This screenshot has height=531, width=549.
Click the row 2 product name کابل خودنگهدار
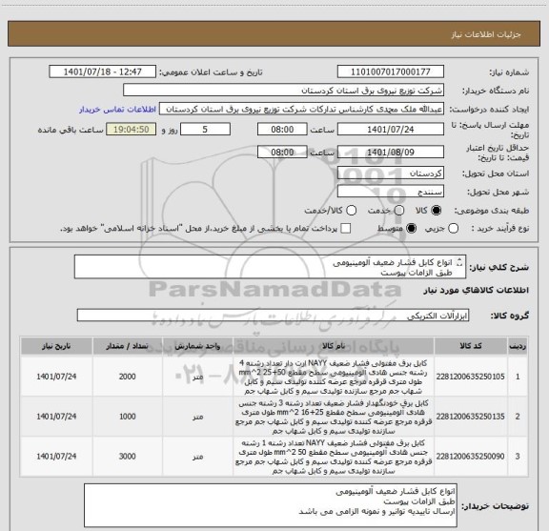pyautogui.click(x=334, y=417)
